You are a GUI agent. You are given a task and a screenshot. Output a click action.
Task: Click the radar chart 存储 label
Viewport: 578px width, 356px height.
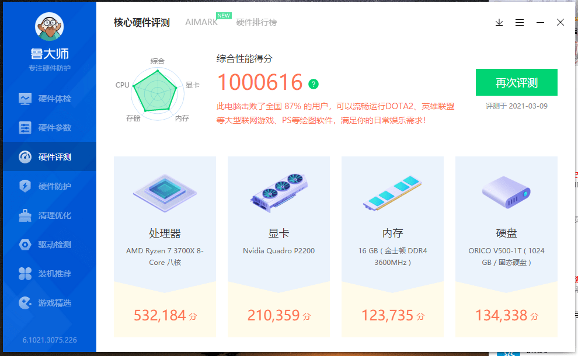click(x=133, y=118)
